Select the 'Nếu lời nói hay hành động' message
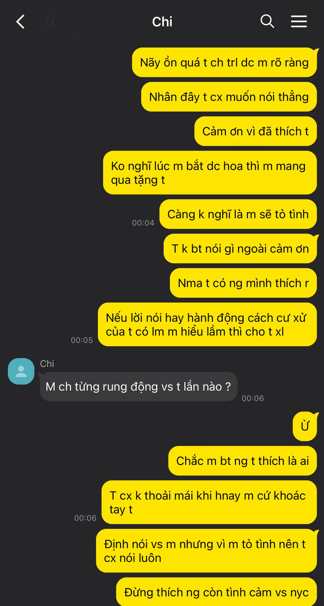The height and width of the screenshot is (606, 324). click(207, 324)
